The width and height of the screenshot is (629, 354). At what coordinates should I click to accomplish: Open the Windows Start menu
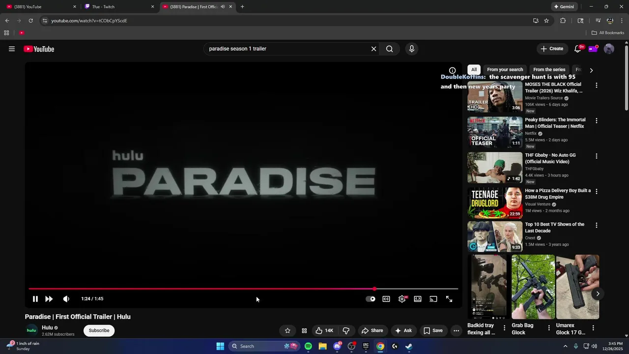(x=220, y=346)
